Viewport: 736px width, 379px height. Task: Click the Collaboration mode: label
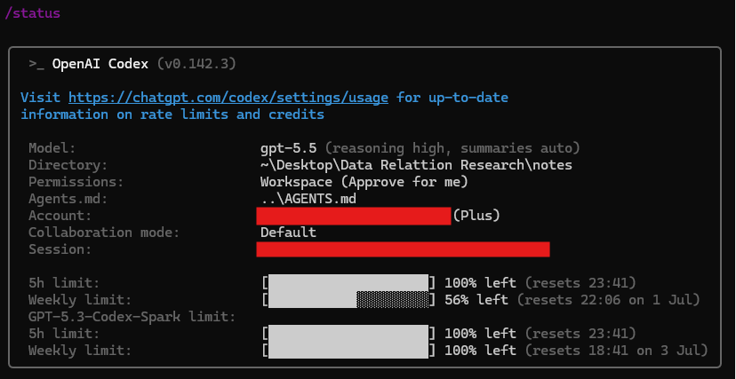(x=104, y=233)
